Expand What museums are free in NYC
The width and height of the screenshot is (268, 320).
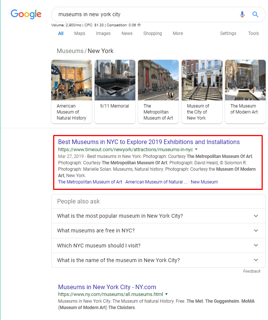coord(158,231)
